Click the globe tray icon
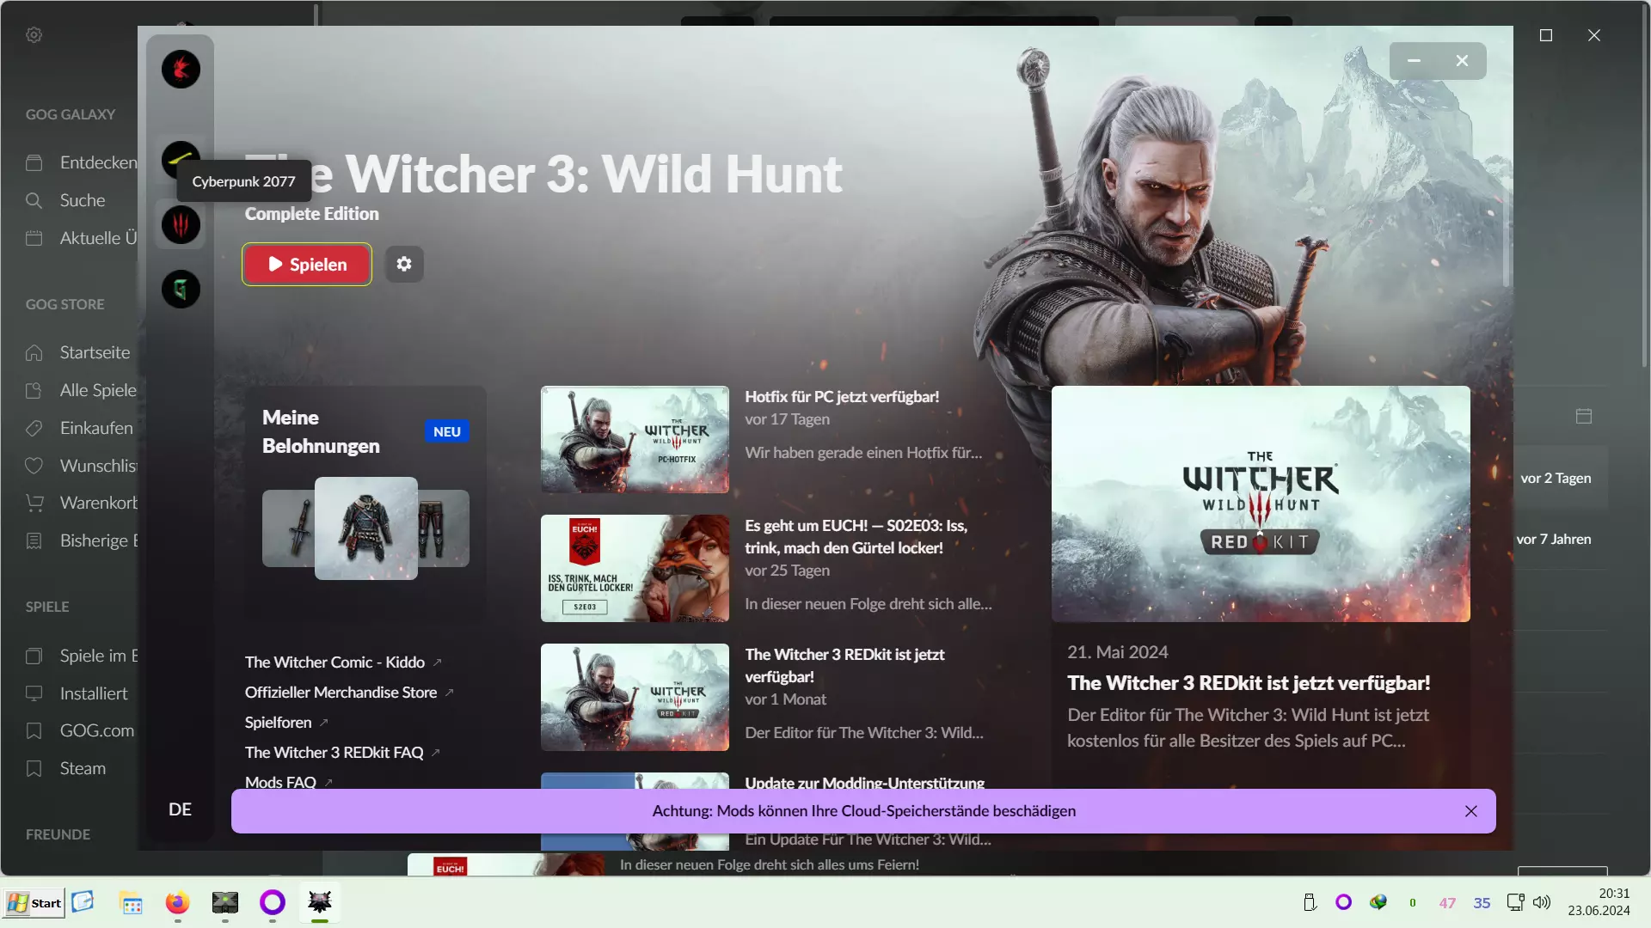1651x928 pixels. [x=1378, y=902]
